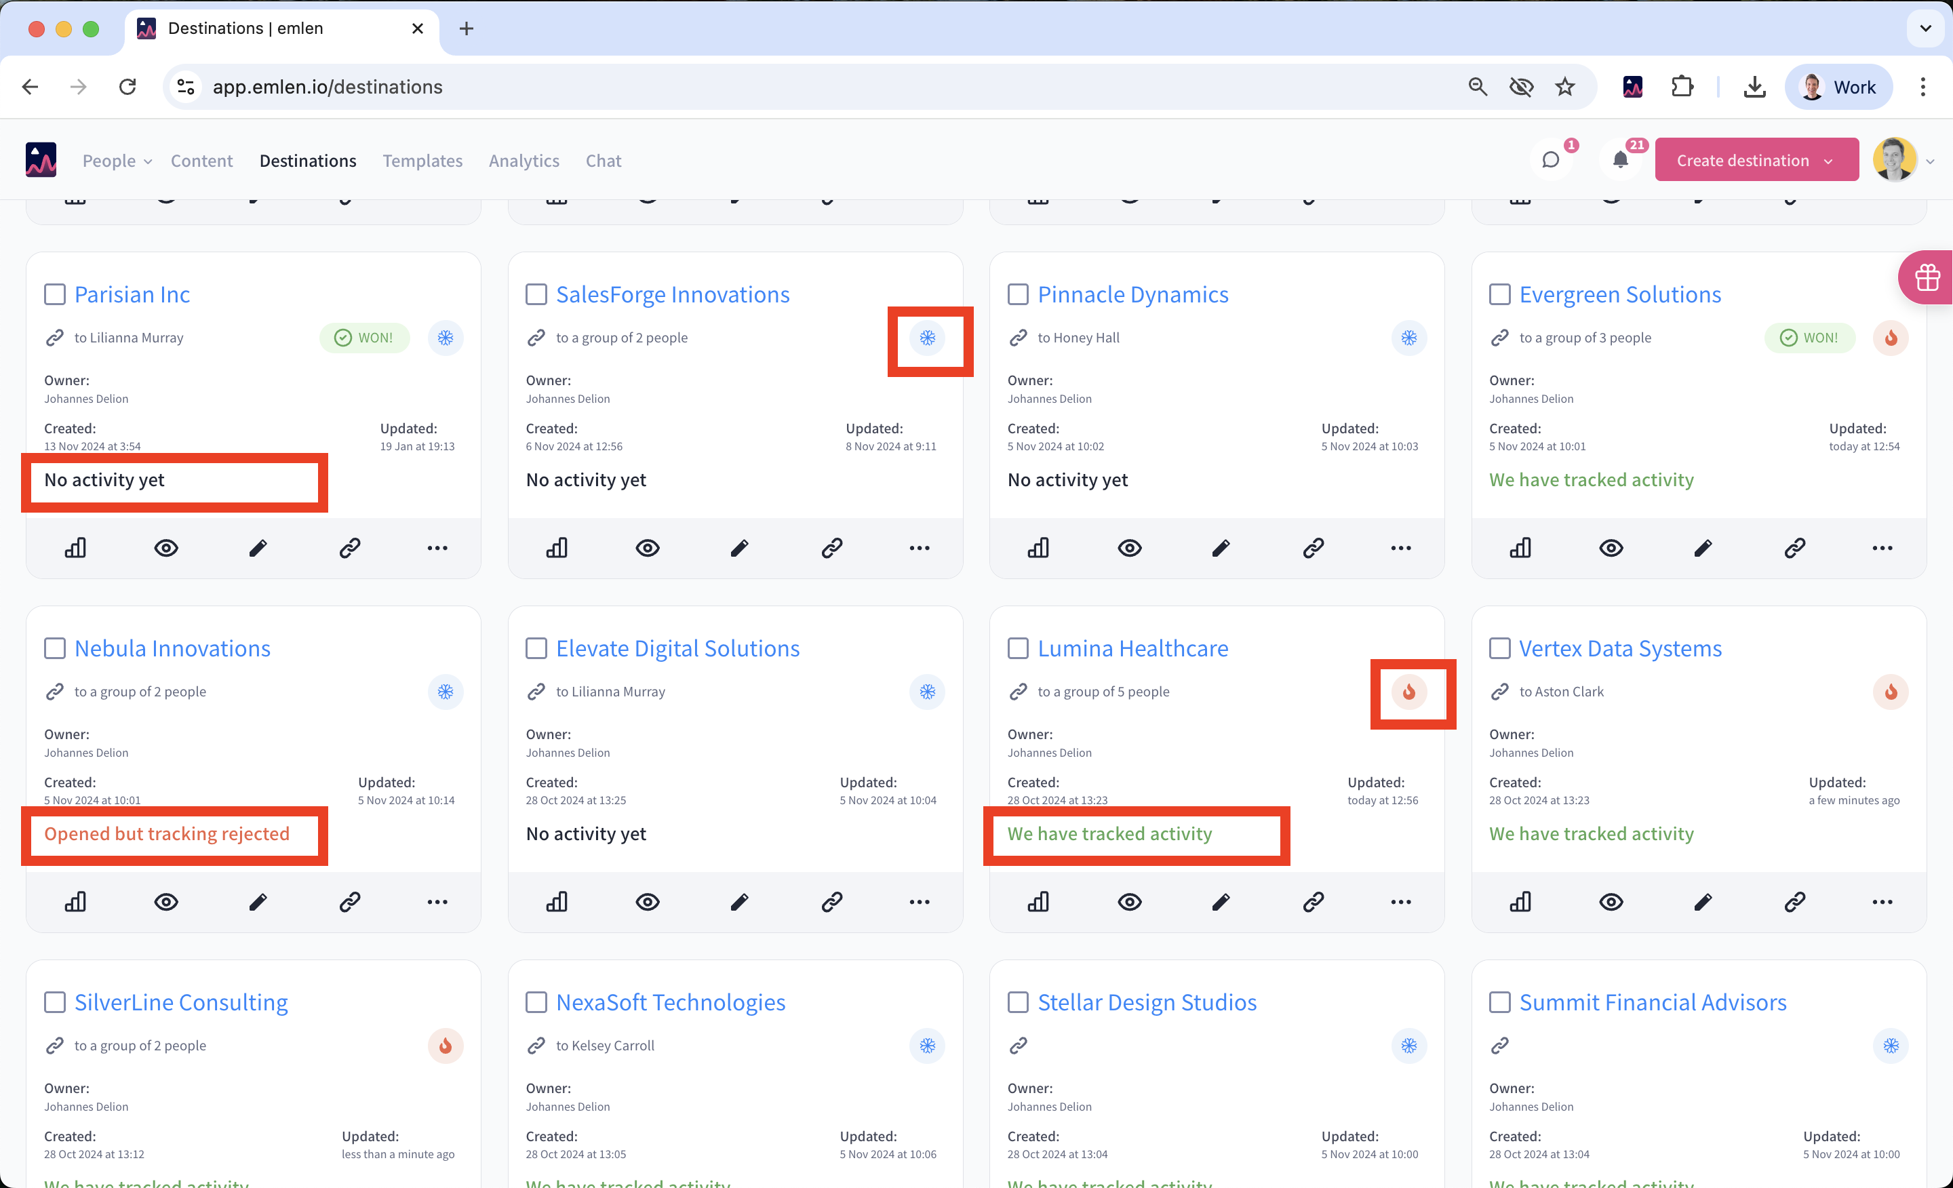Click flame hot status icon on Lumina Healthcare

(x=1408, y=692)
